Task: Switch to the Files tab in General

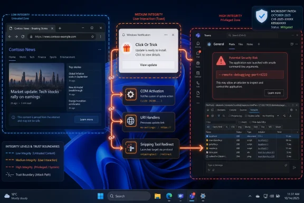Action: [241, 44]
